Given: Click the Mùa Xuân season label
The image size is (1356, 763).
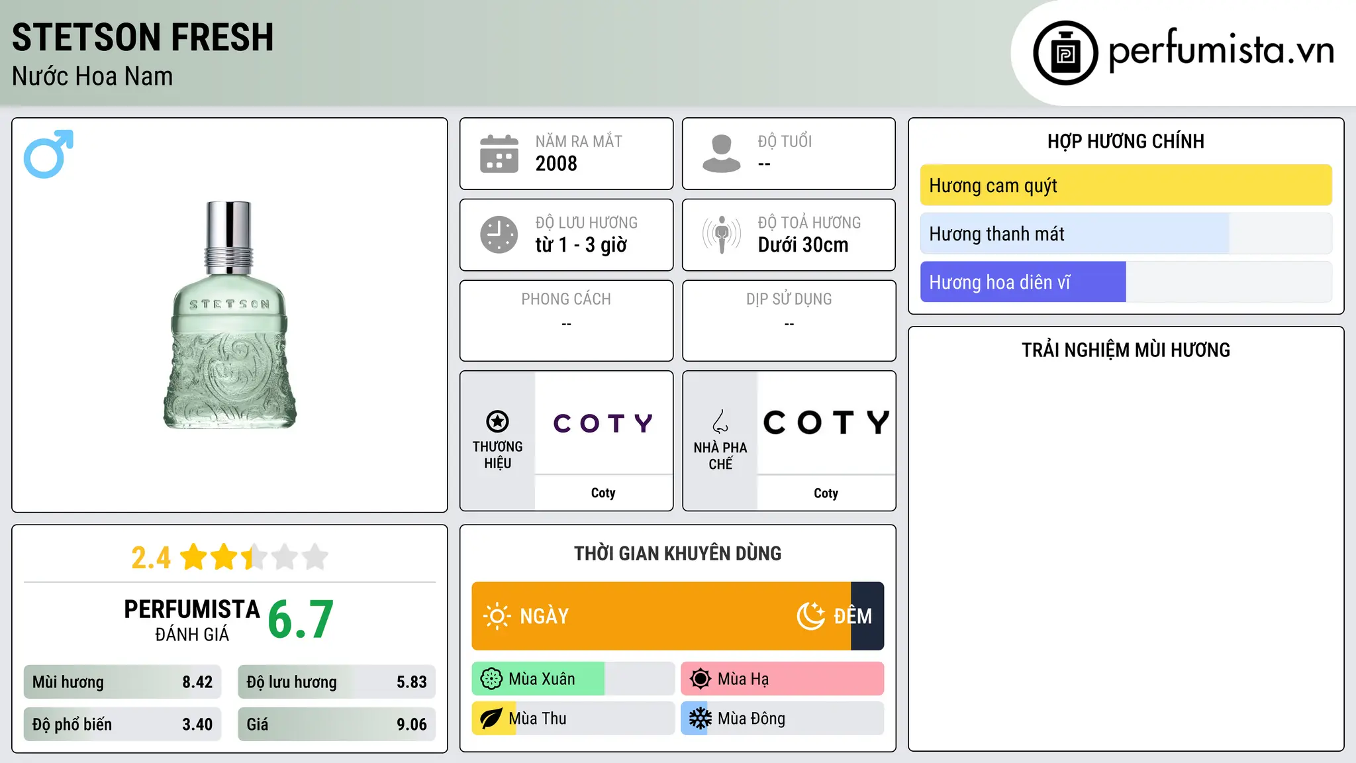Looking at the screenshot, I should pos(542,679).
